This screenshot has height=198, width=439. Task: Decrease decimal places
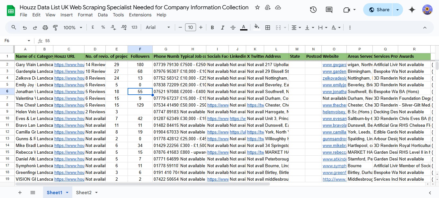coord(113,28)
